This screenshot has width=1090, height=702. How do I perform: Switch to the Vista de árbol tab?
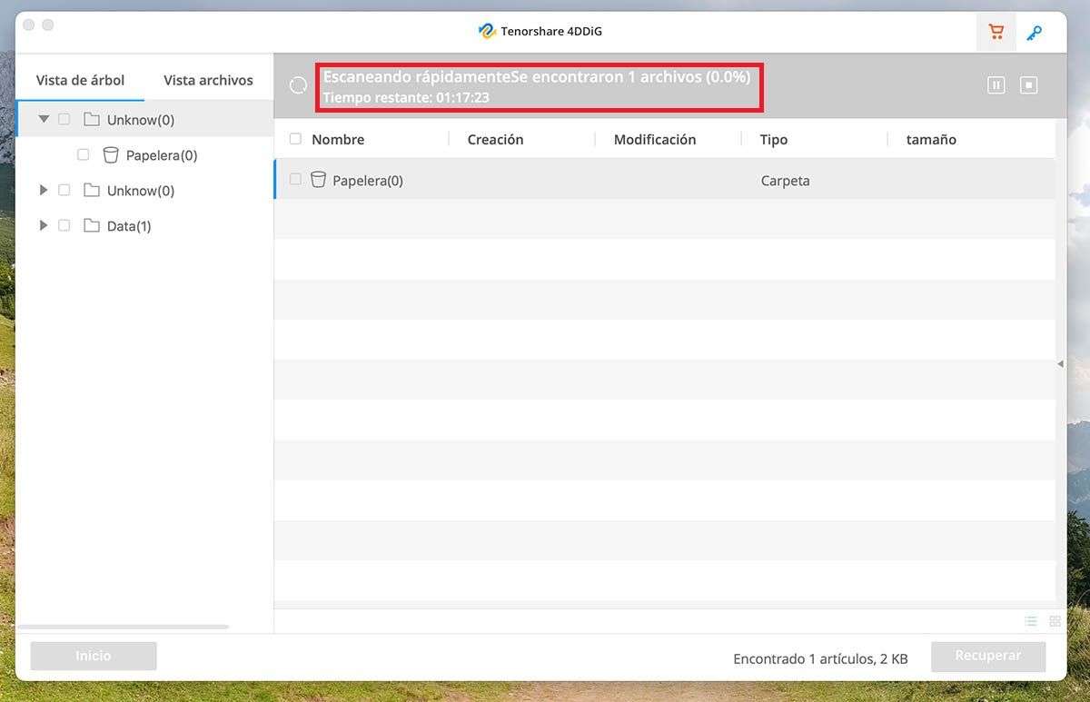tap(80, 80)
